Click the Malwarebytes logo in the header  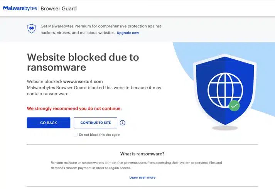point(20,8)
